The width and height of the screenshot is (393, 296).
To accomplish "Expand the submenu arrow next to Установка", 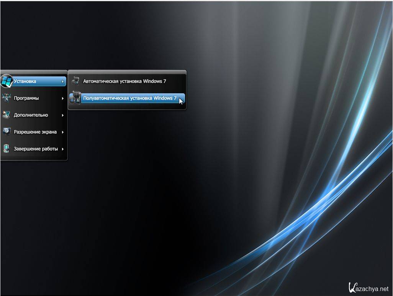I will tap(63, 82).
